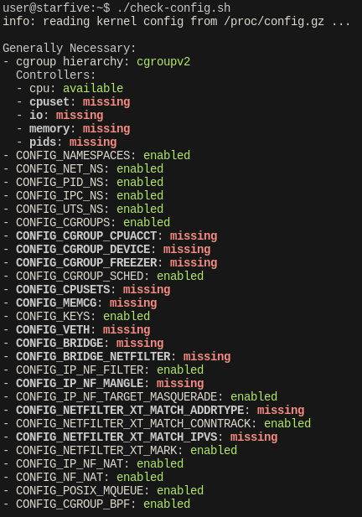Click CONFIG_NAMESPACES enabled line
Screen dimensions: 362x517
(96, 155)
